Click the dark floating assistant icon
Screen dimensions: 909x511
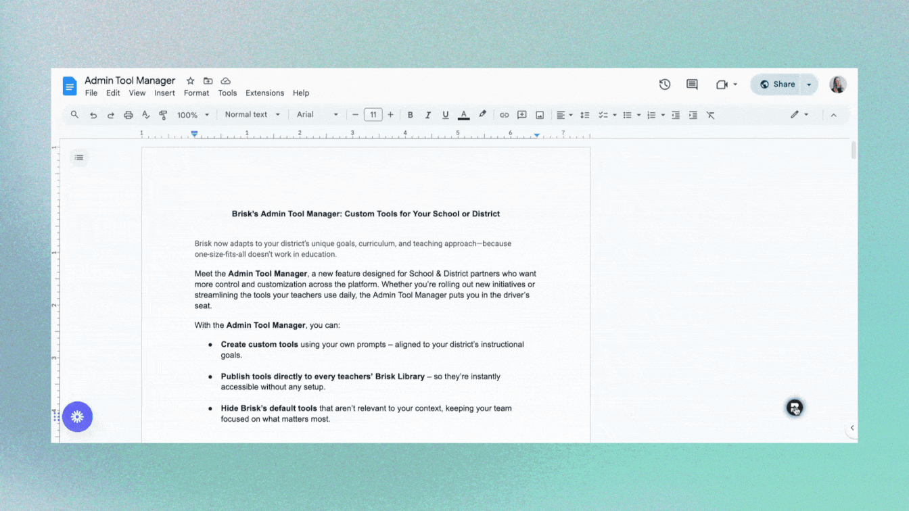(794, 408)
